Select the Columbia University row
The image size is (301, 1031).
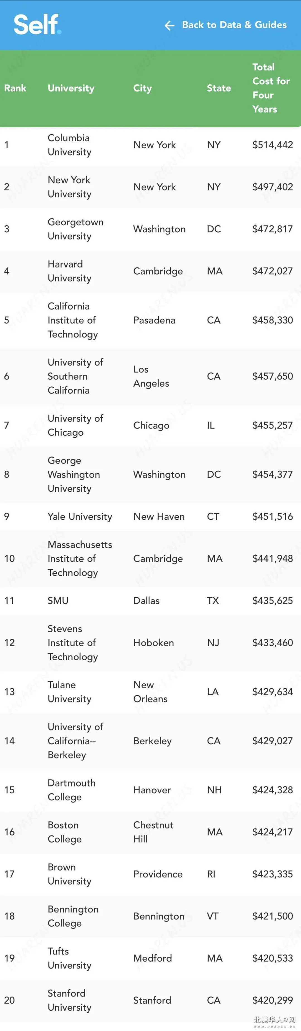pyautogui.click(x=150, y=145)
